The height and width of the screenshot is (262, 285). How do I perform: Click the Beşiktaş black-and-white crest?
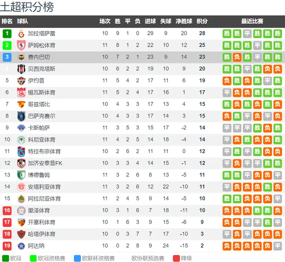coord(21,69)
